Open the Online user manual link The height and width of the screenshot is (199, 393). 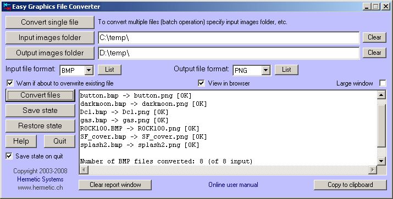233,185
